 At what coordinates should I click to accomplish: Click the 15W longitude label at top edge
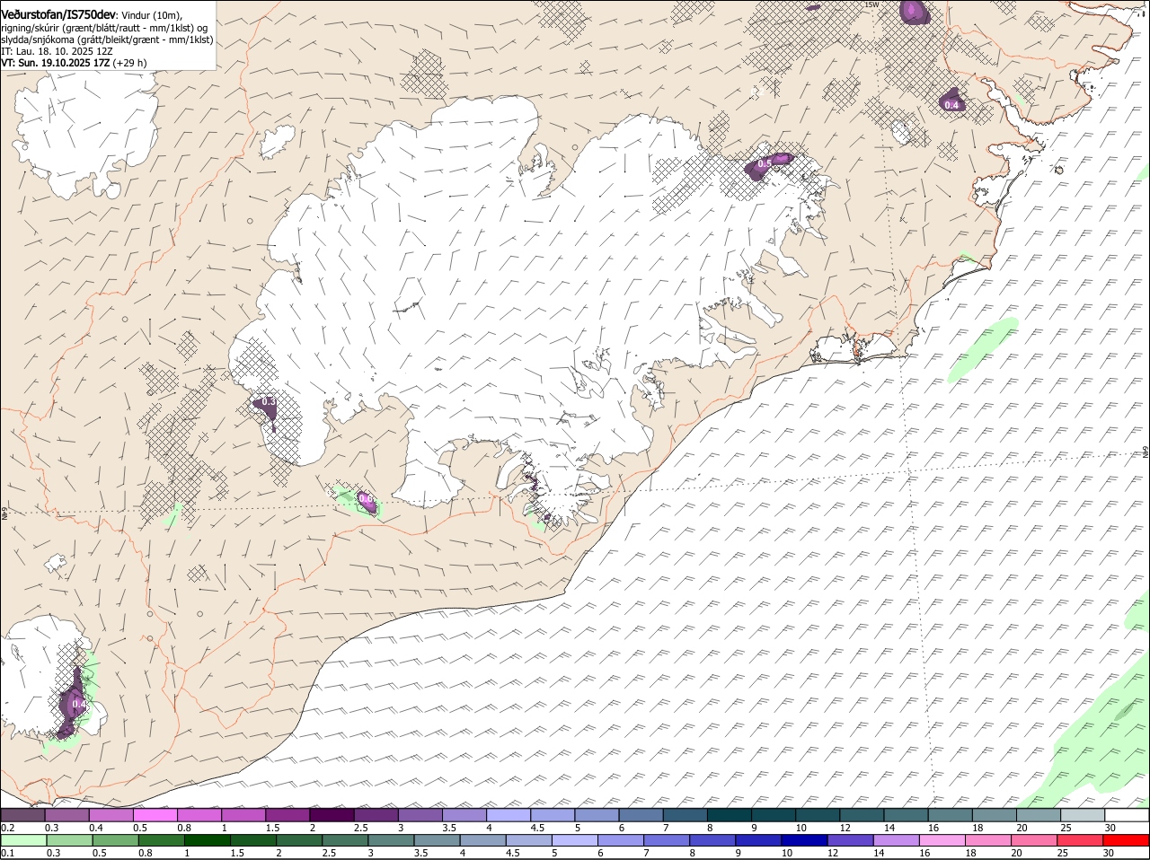(x=871, y=5)
